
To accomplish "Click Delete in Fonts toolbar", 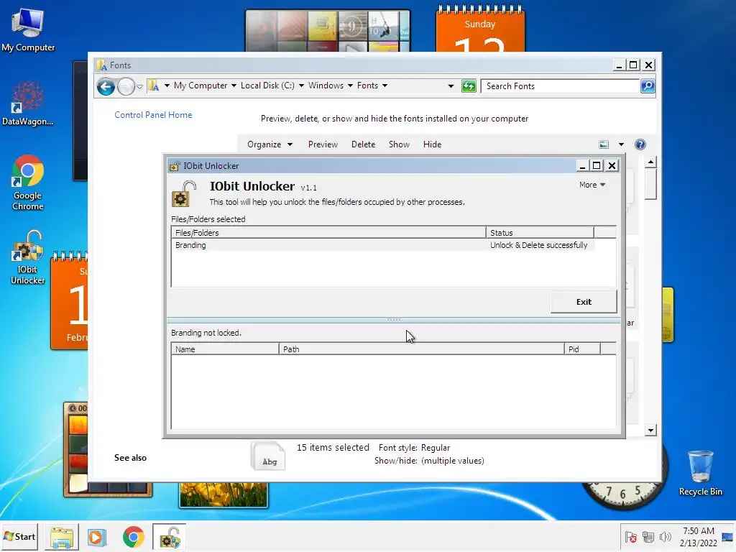I will [x=363, y=144].
